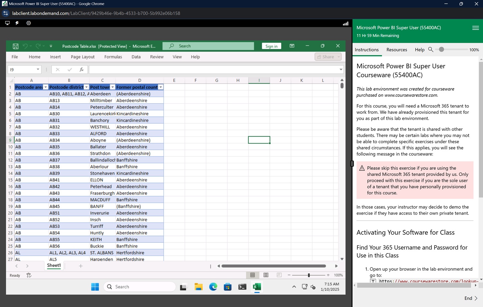Open Terminal from taskbar
483x307 pixels.
tap(242, 287)
